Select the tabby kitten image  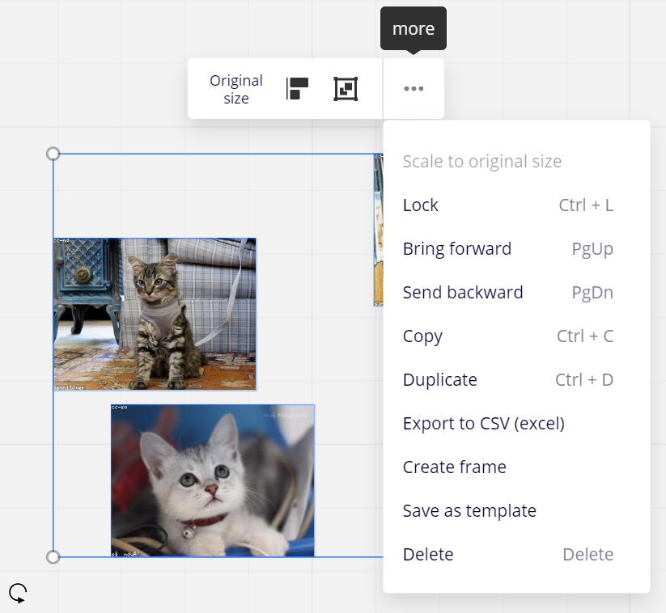[155, 314]
